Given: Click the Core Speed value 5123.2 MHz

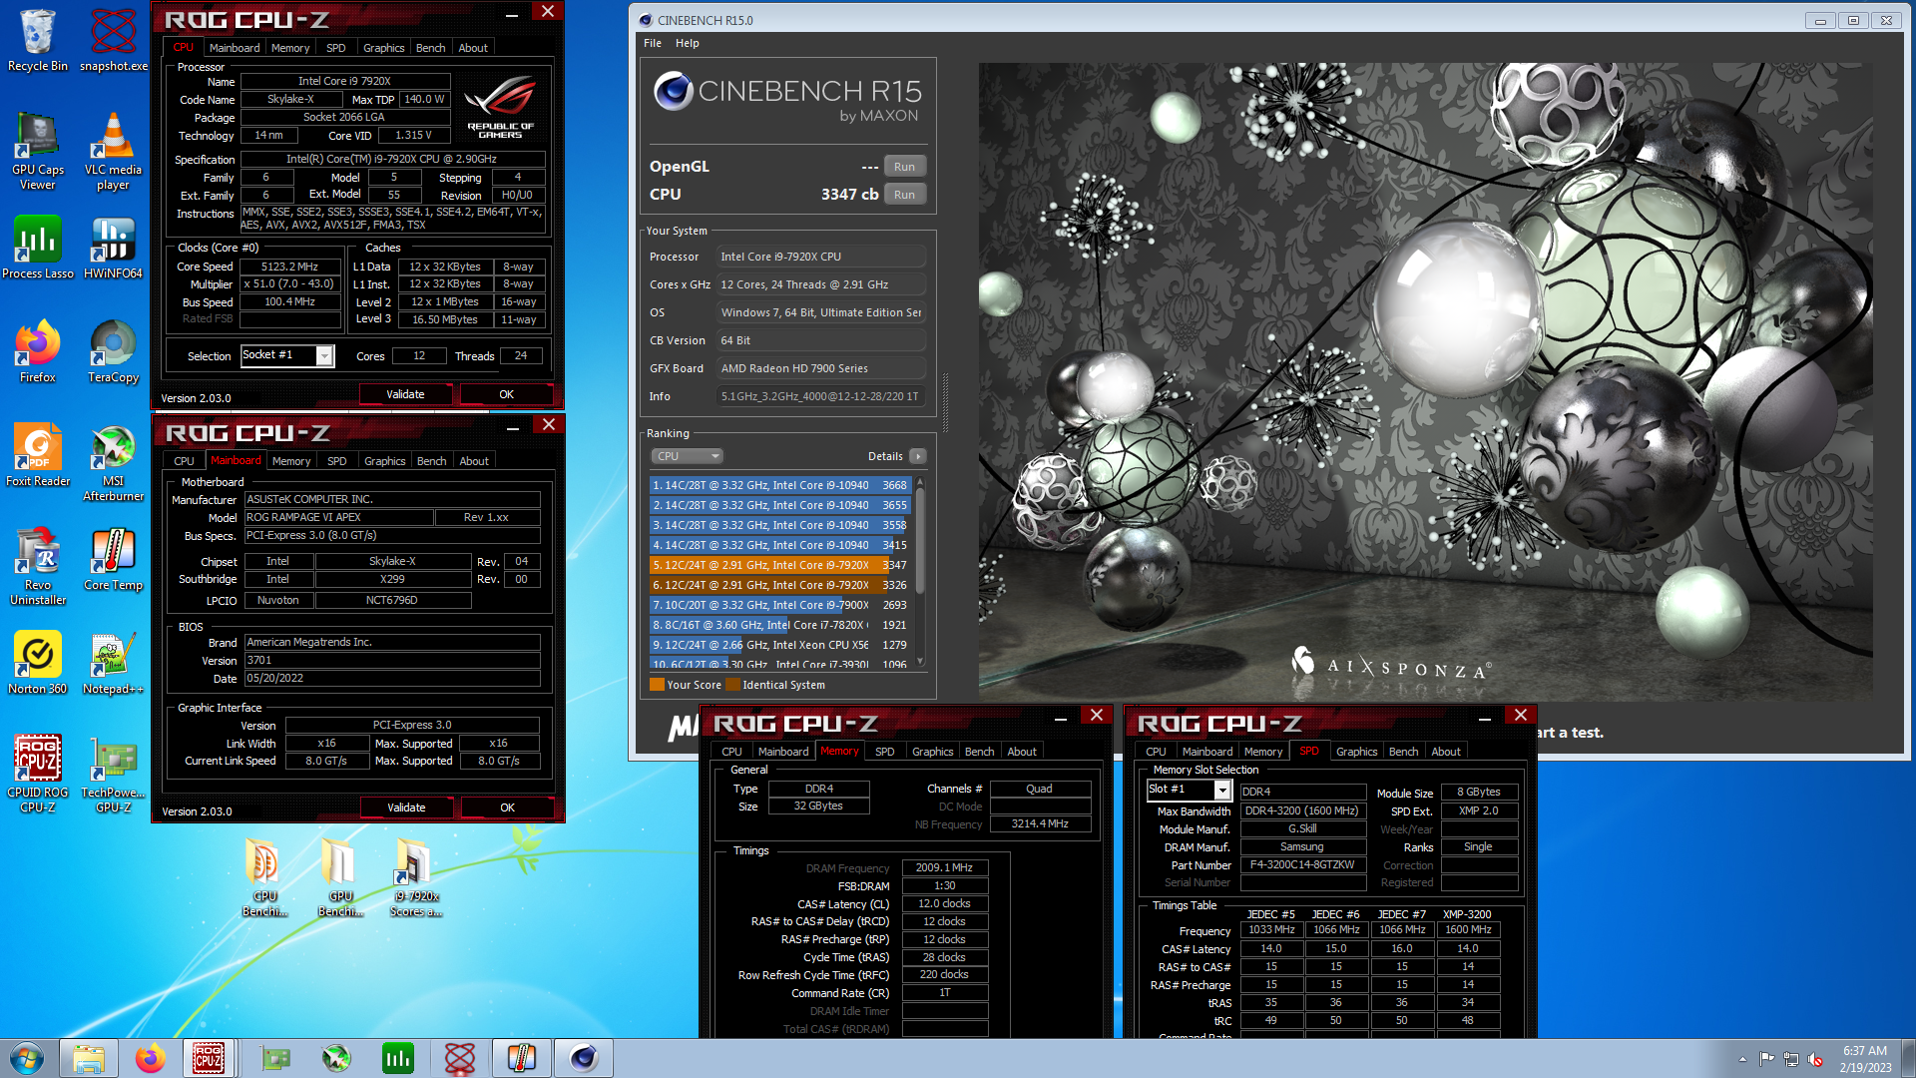Looking at the screenshot, I should pos(290,267).
